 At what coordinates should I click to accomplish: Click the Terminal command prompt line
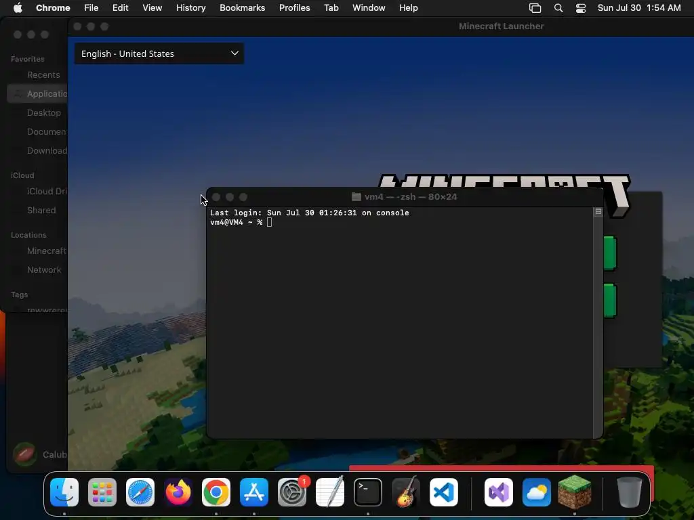(241, 222)
